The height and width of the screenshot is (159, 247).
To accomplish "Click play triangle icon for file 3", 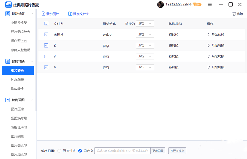I will tap(209, 56).
